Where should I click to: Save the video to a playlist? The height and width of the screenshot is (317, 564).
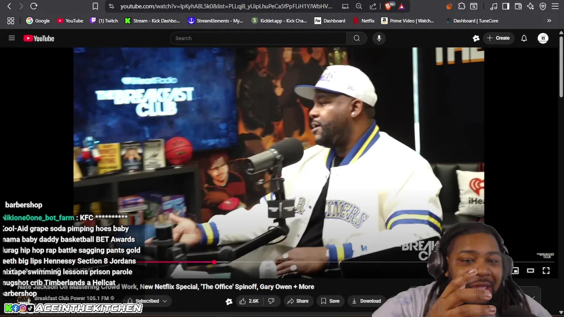pyautogui.click(x=330, y=301)
